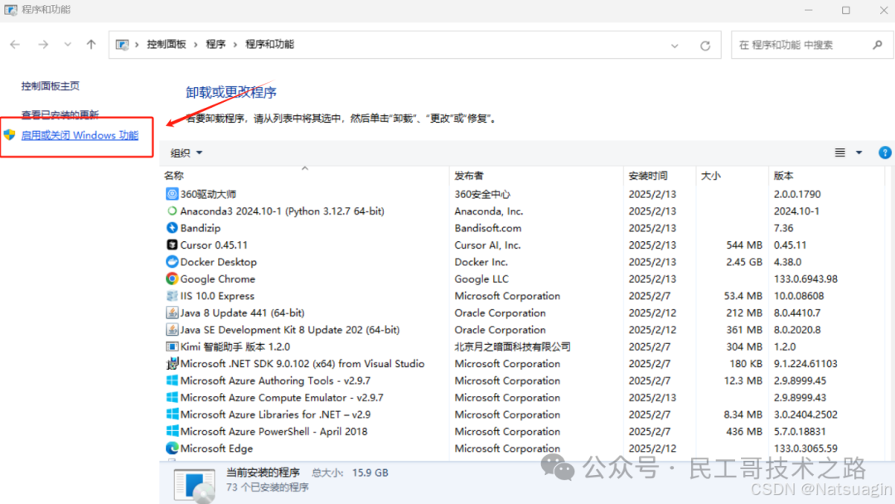Click the Microsoft .NET SDK icon
This screenshot has height=504, width=895.
click(x=172, y=364)
